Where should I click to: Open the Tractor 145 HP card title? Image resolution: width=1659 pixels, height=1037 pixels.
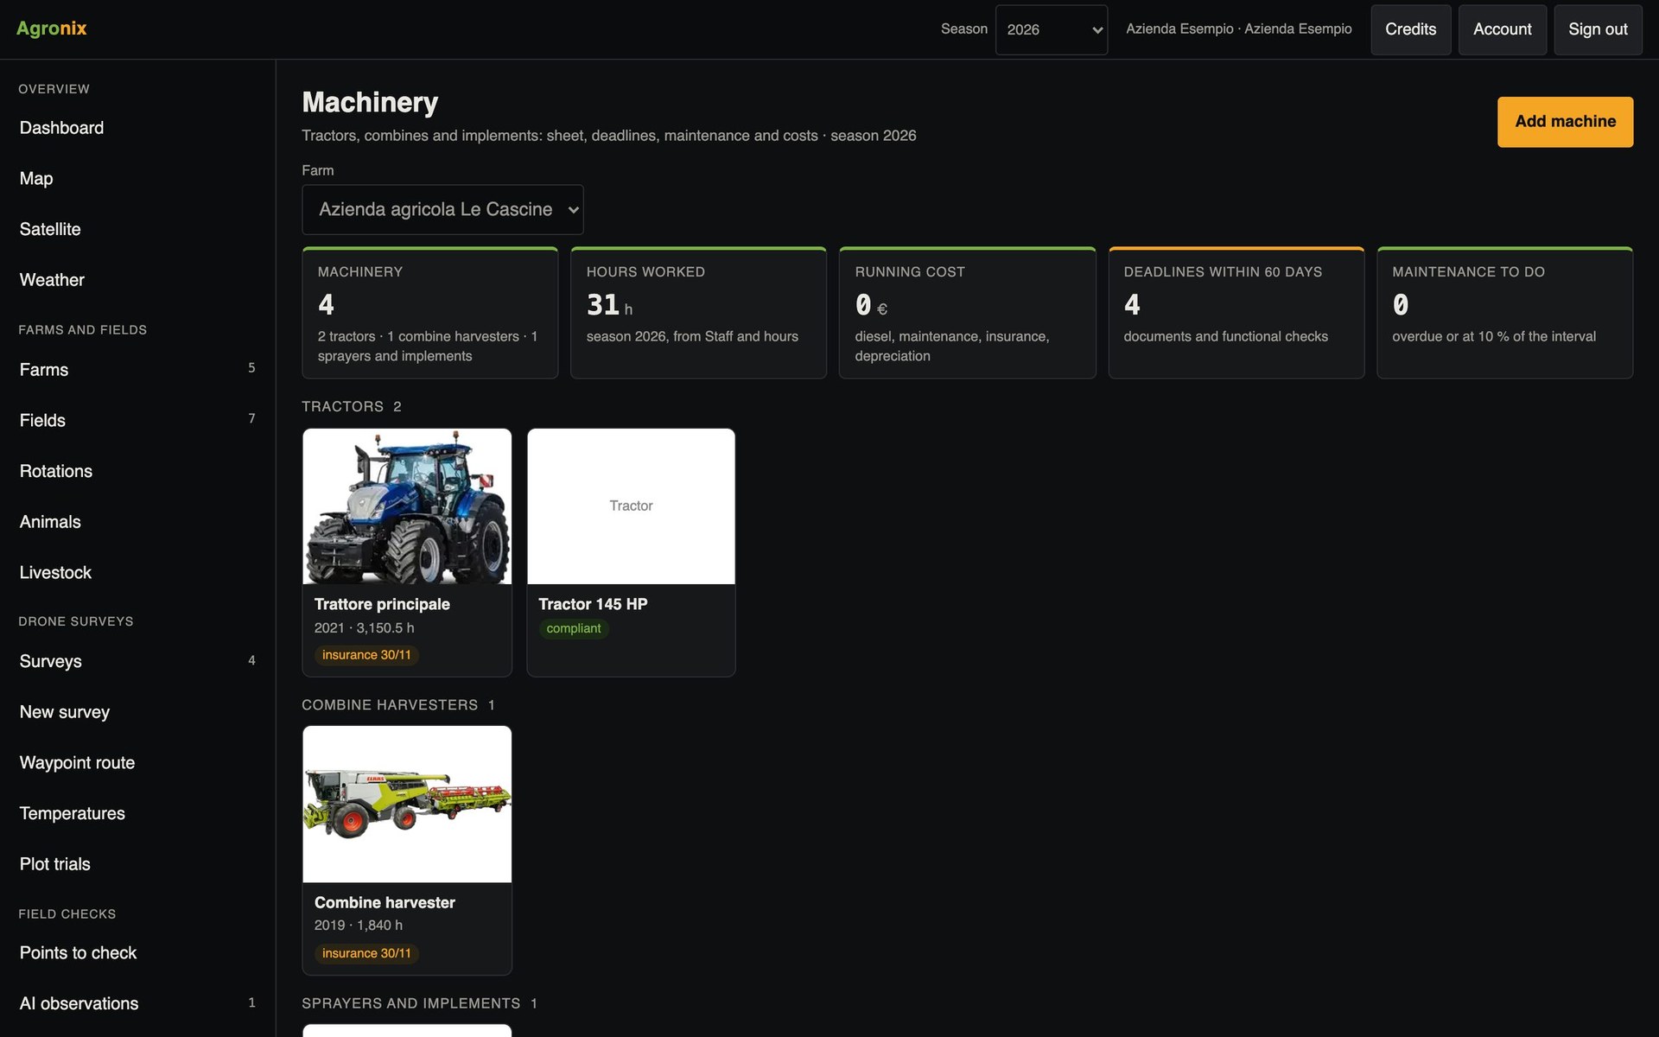(593, 604)
